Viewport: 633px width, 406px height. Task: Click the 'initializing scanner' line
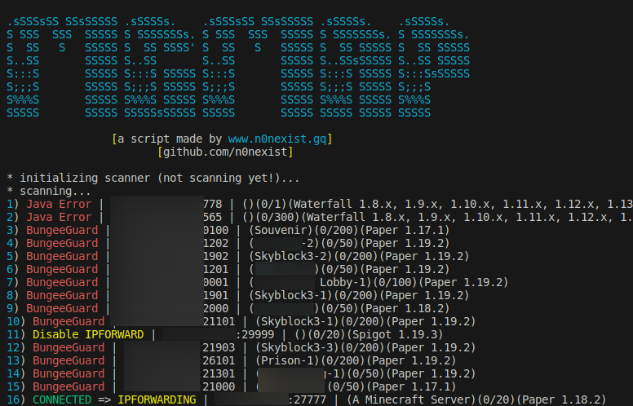click(x=153, y=178)
